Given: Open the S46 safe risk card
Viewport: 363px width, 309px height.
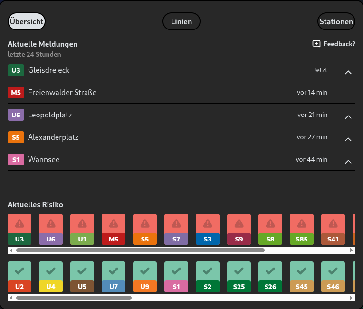Looking at the screenshot, I should [x=333, y=277].
